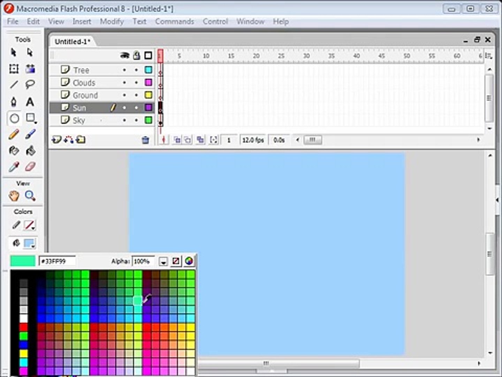Screen dimensions: 502x377
Task: Toggle lock dot of Sky layer
Action: coord(136,120)
